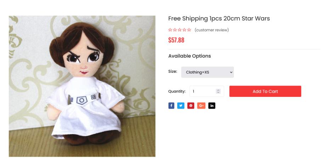The width and height of the screenshot is (326, 168).
Task: Select the second rating star
Action: [175, 30]
